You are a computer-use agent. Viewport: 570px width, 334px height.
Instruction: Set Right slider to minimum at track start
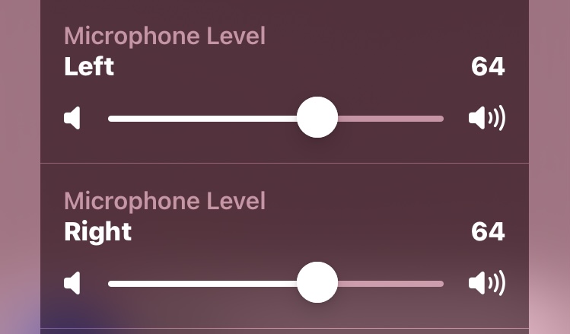pos(110,284)
